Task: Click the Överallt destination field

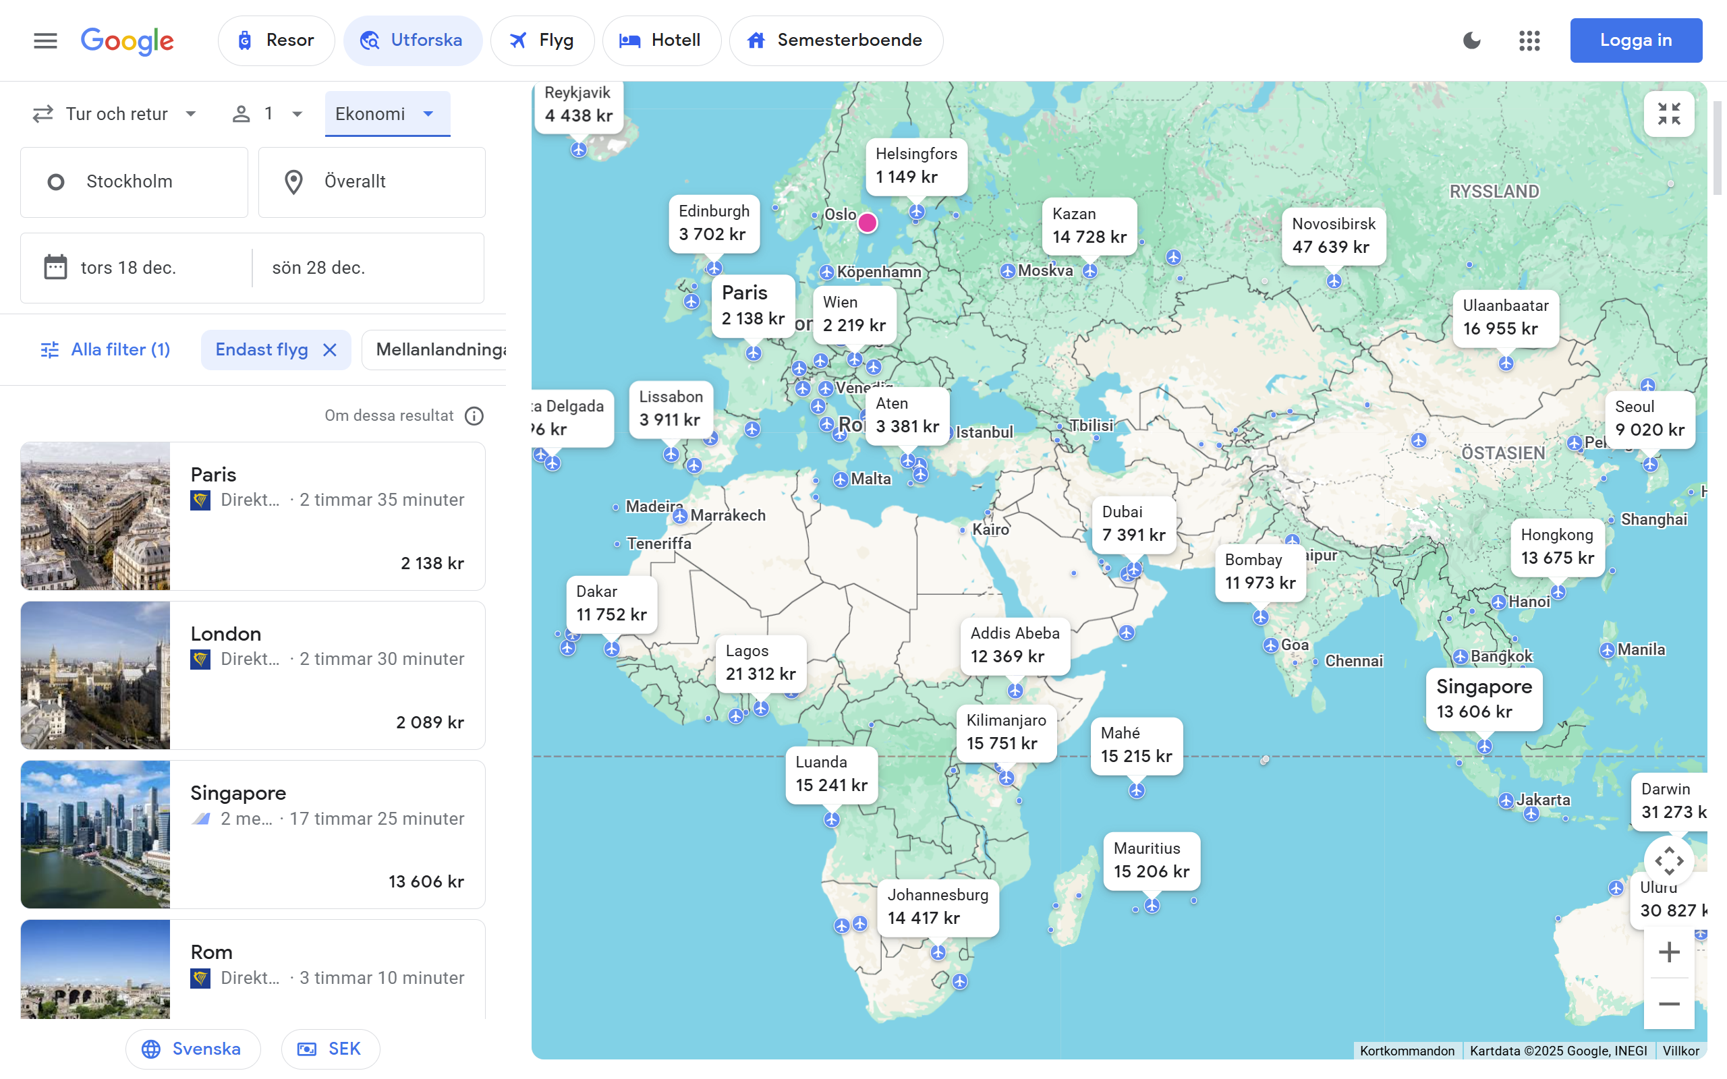Action: pos(371,182)
